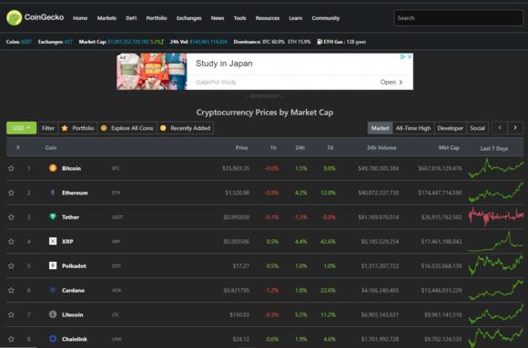The height and width of the screenshot is (348, 528).
Task: Click Explore All Coins button
Action: [x=127, y=128]
